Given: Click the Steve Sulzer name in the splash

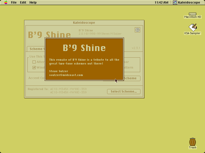Looking at the screenshot, I should [x=59, y=71].
